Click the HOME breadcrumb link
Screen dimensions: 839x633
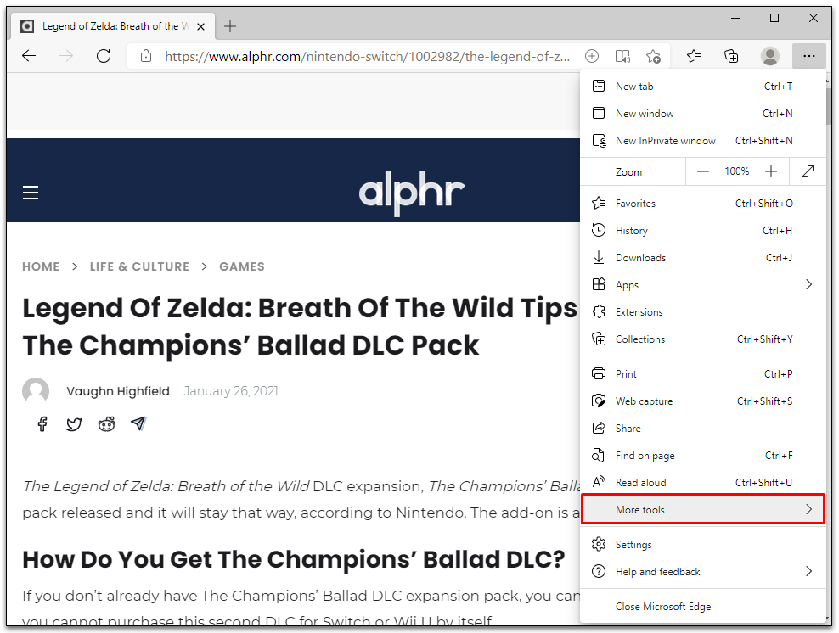click(x=41, y=266)
